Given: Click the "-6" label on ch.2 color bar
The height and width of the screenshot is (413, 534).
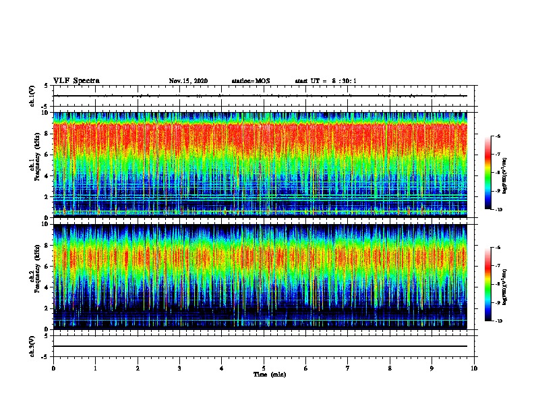Looking at the screenshot, I should pyautogui.click(x=498, y=248).
